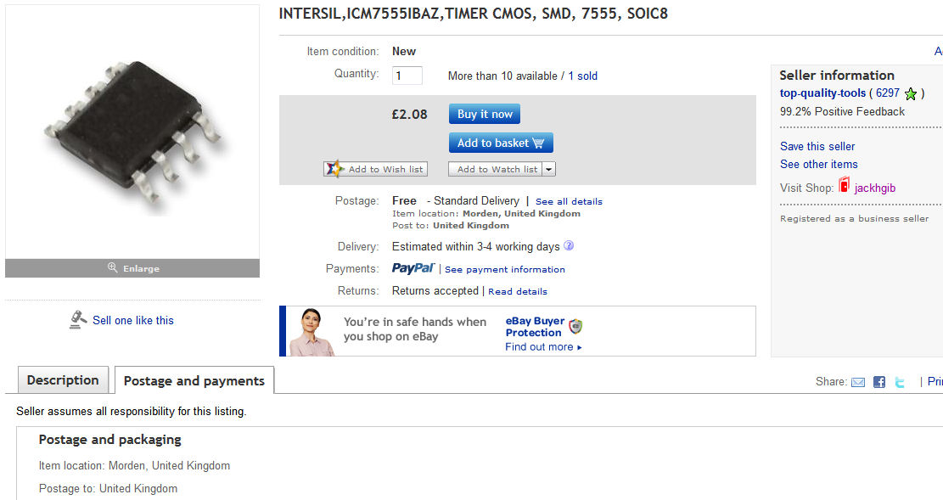Click the red shop door icon

coord(844,186)
